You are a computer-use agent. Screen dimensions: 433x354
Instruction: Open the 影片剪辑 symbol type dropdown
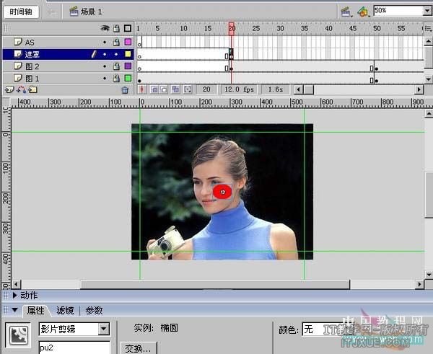pyautogui.click(x=104, y=329)
